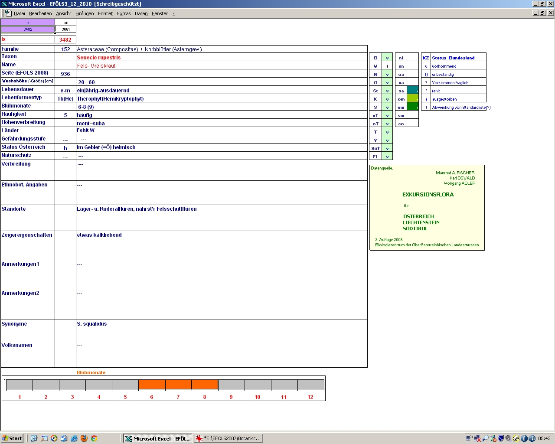Open Internet Explorer from quick launch

(x=74, y=438)
